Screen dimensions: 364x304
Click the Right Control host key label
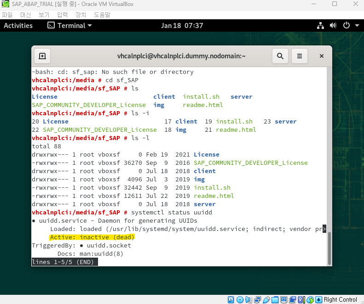pyautogui.click(x=341, y=299)
